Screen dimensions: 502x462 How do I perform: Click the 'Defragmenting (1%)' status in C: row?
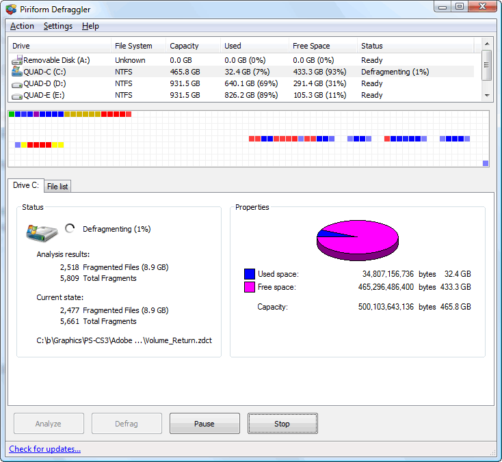(x=395, y=72)
